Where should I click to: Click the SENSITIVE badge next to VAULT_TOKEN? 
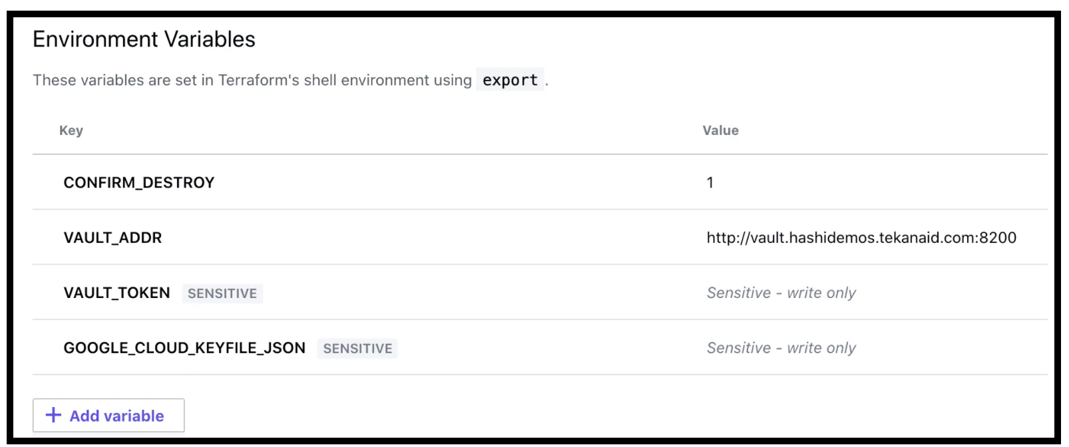[x=222, y=294]
